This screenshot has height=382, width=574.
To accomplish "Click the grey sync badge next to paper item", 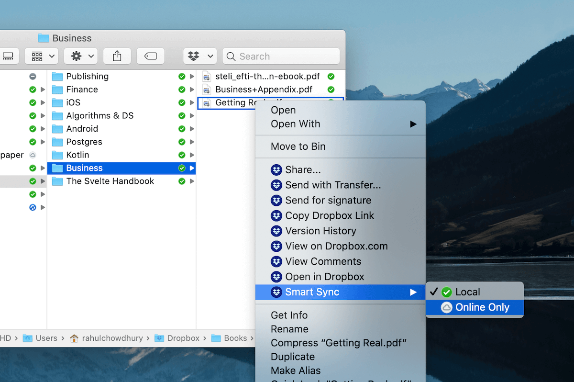I will [33, 155].
